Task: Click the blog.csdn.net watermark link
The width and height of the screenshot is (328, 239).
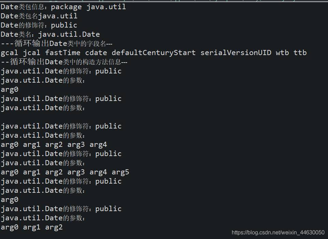Action: [278, 233]
